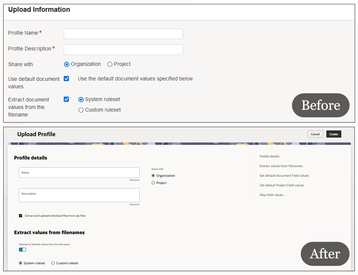Select Organization radio in Upload Information form
The image size is (358, 275).
pos(67,64)
